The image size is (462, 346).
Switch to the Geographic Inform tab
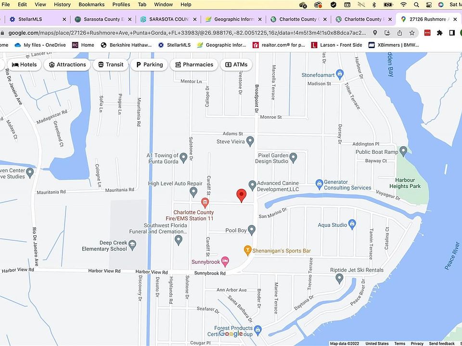point(234,19)
